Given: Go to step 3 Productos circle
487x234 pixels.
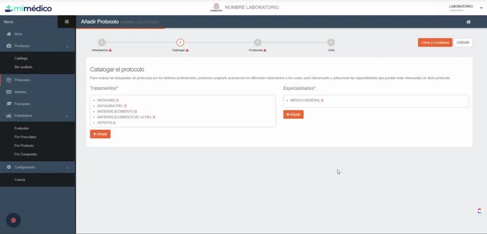Looking at the screenshot, I should 257,43.
